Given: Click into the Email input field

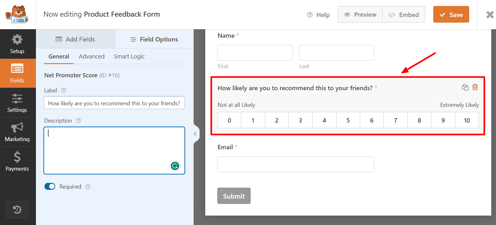Looking at the screenshot, I should 296,164.
